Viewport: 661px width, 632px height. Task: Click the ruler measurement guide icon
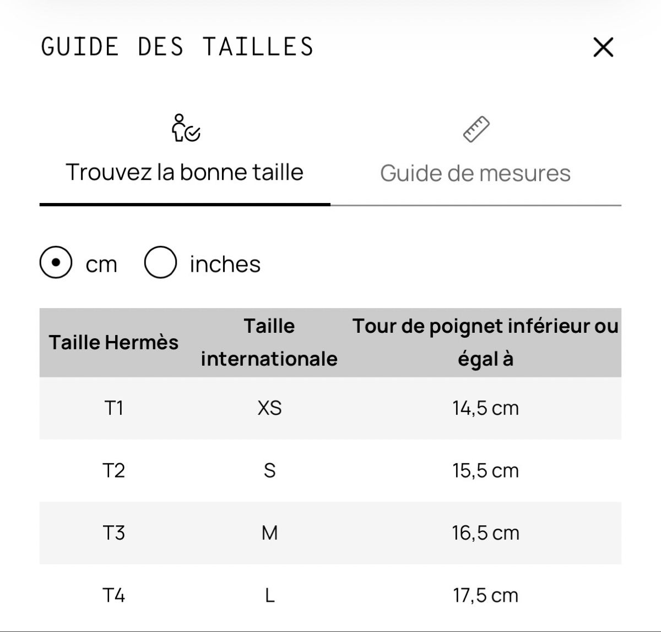tap(476, 129)
